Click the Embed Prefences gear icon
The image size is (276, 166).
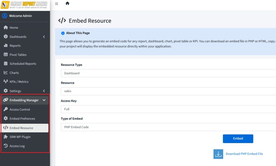point(5,118)
